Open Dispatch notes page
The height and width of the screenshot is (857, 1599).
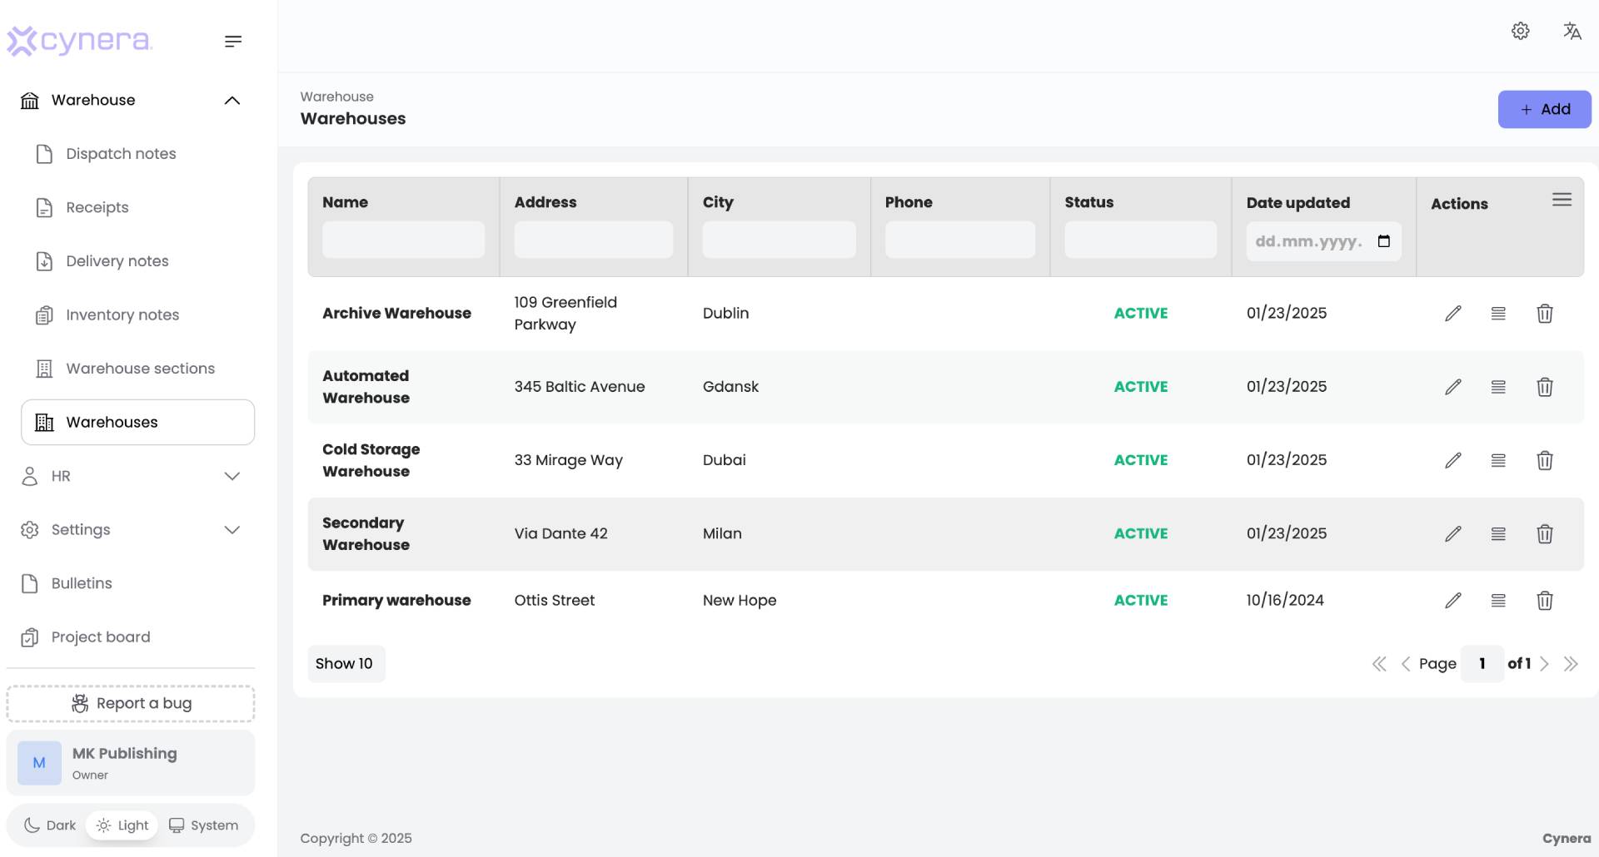[137, 154]
